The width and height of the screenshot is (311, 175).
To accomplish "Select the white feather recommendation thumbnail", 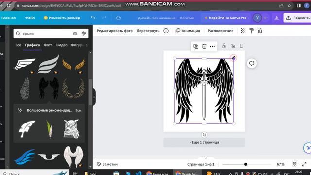I will pyautogui.click(x=27, y=128).
